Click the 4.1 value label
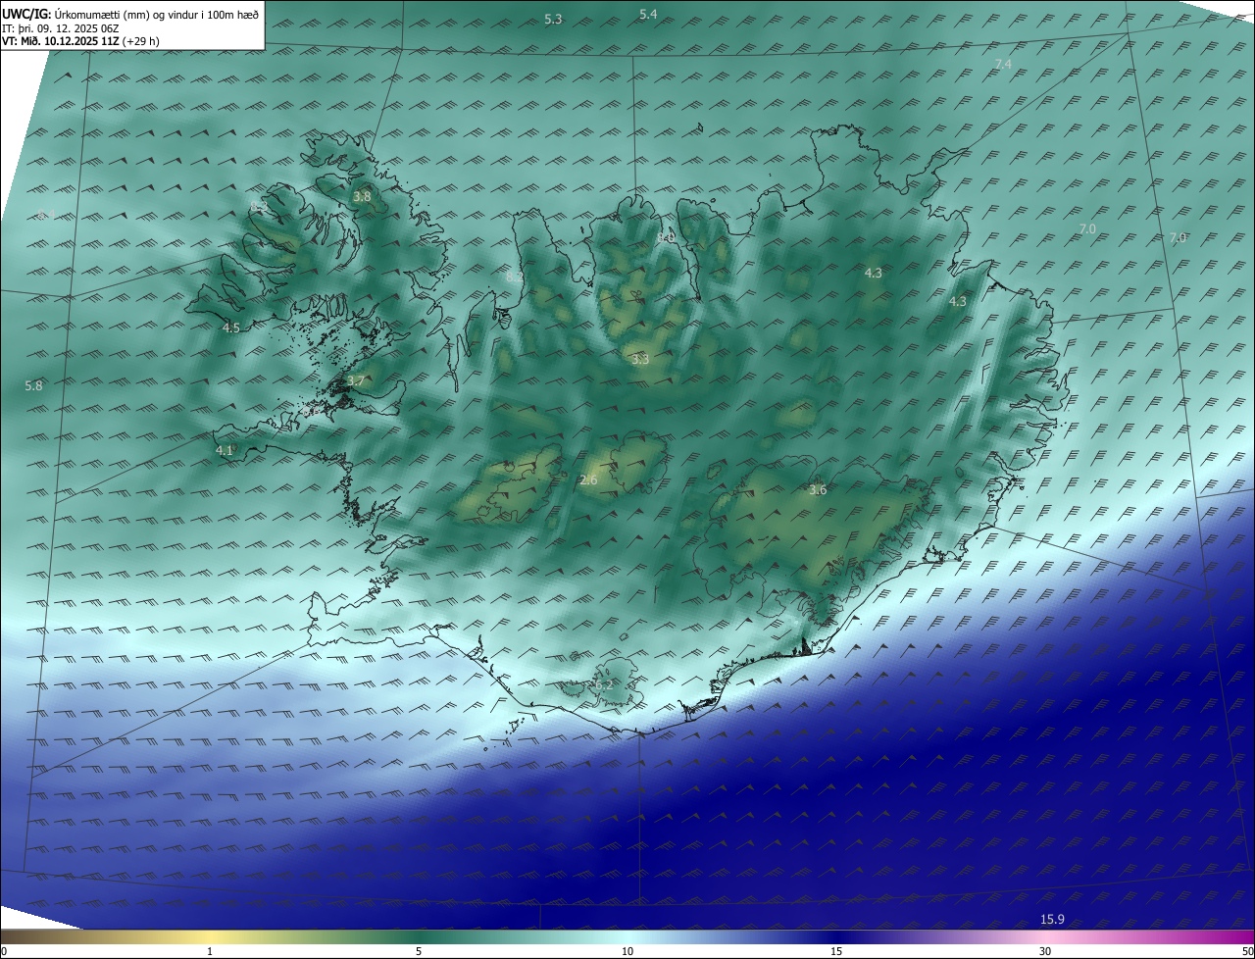 point(225,450)
